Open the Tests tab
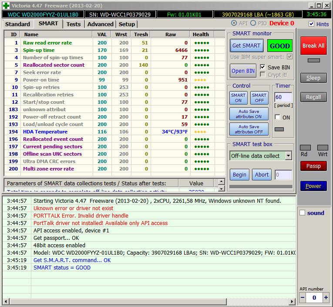The height and width of the screenshot is (307, 333). coord(74,24)
